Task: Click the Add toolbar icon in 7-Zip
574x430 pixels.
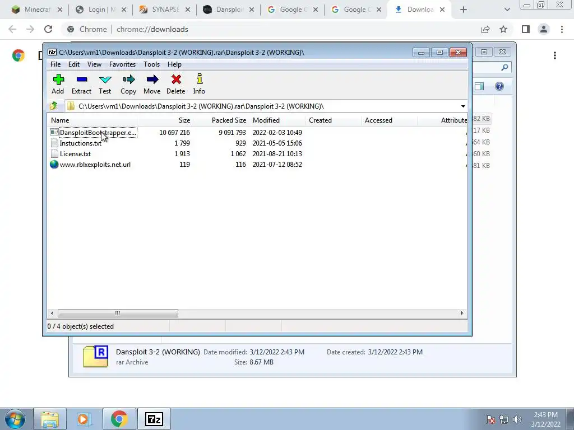Action: coord(58,84)
